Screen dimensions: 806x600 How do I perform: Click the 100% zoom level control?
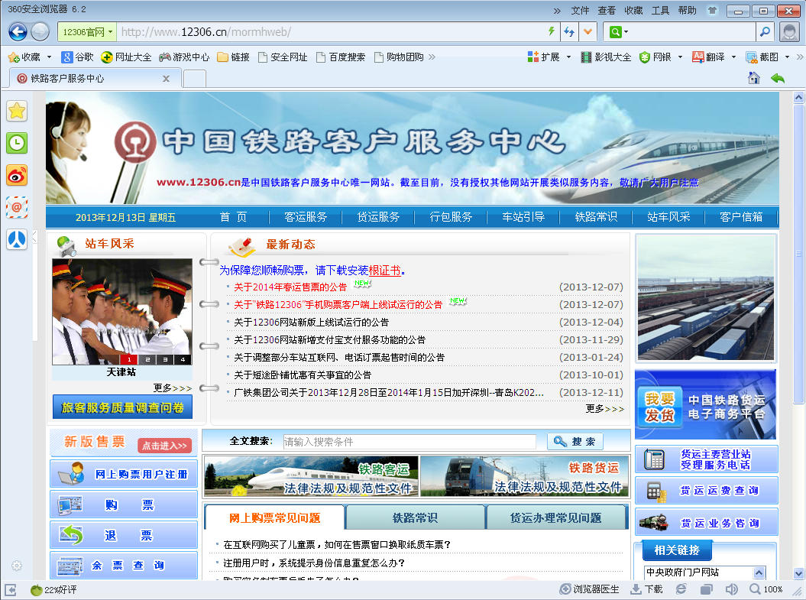[x=766, y=589]
